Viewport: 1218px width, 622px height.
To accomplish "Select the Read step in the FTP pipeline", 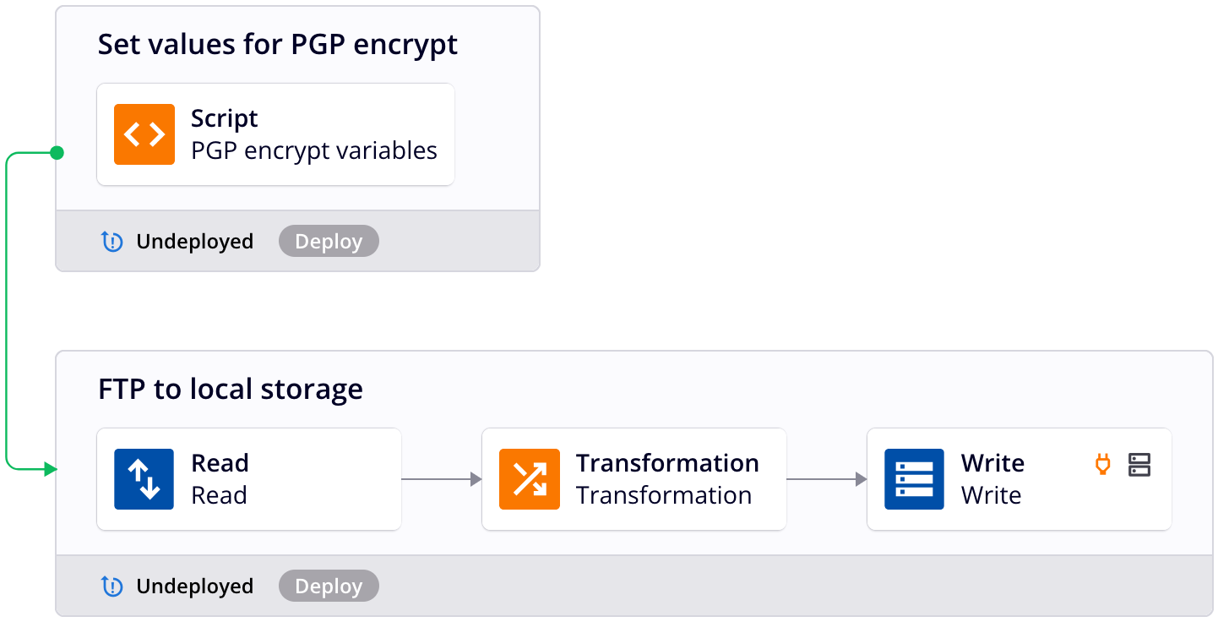I will [248, 479].
